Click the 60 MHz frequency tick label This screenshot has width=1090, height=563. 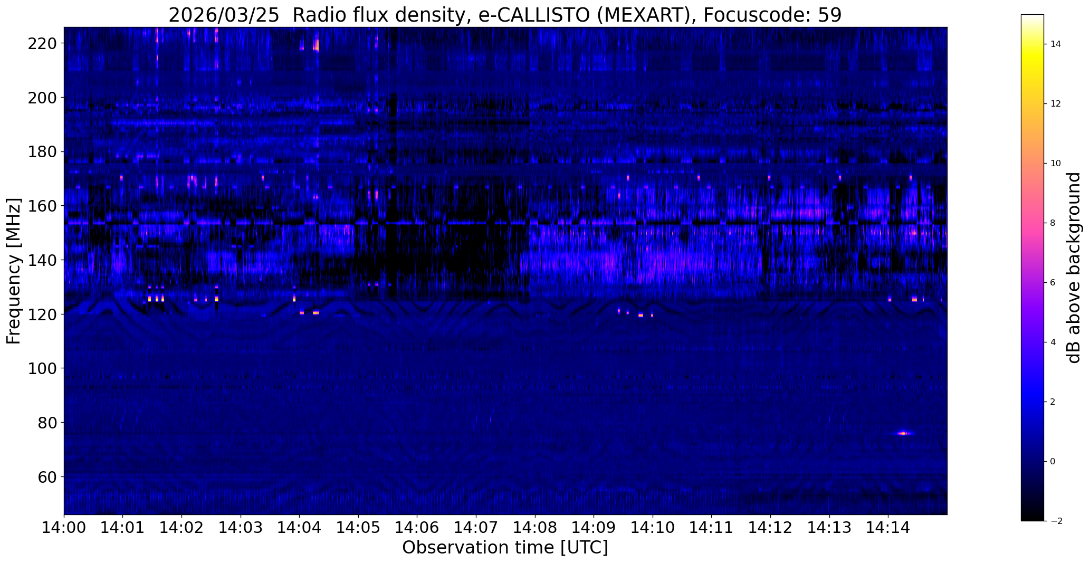pos(47,477)
